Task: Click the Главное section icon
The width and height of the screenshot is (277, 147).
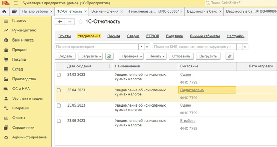Action: [6, 21]
